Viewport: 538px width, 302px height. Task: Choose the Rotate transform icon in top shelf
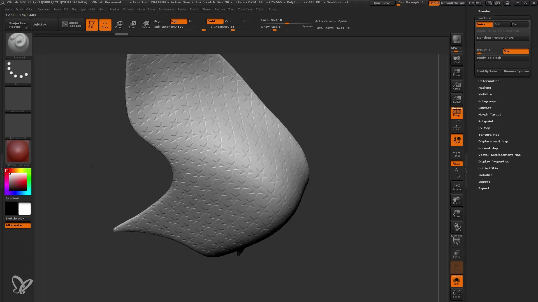(x=146, y=25)
